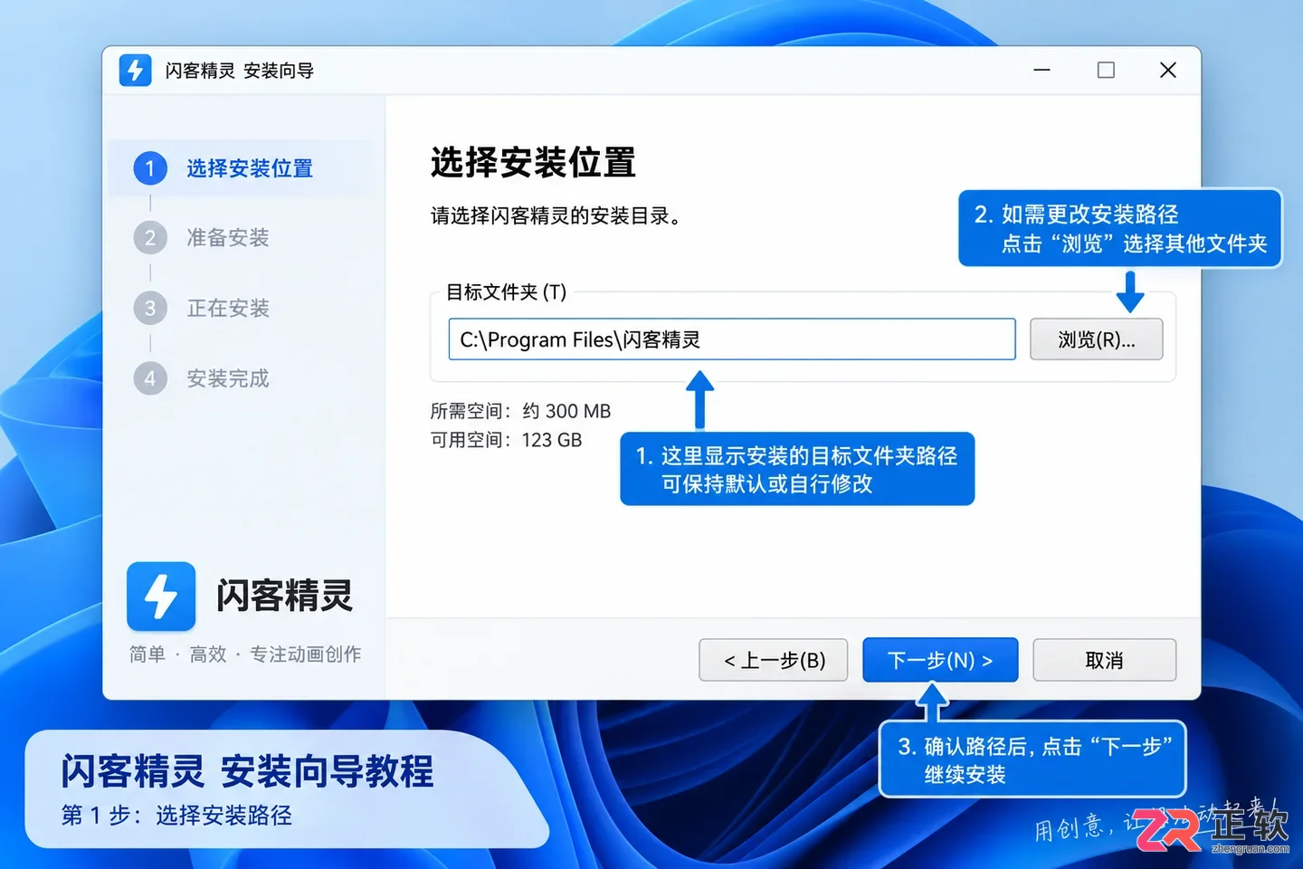Cancel installation with the 取消 button
1303x869 pixels.
pyautogui.click(x=1104, y=660)
